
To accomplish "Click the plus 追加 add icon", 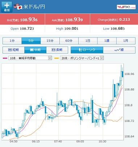I will coord(7,7).
